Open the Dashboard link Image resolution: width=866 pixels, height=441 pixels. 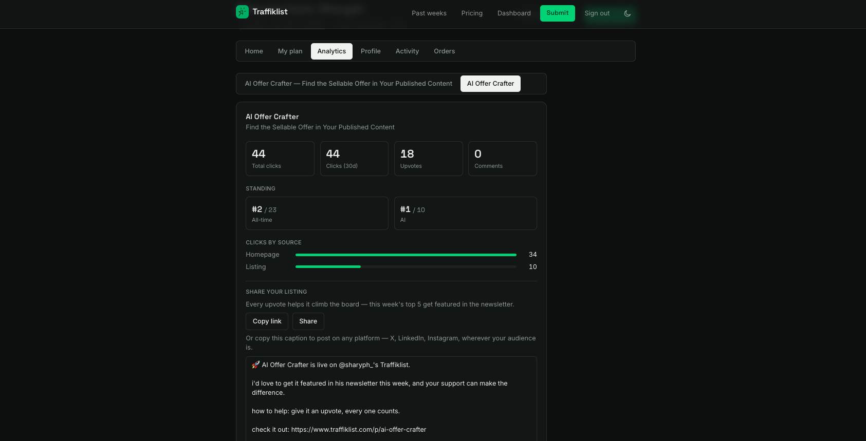[x=514, y=13]
